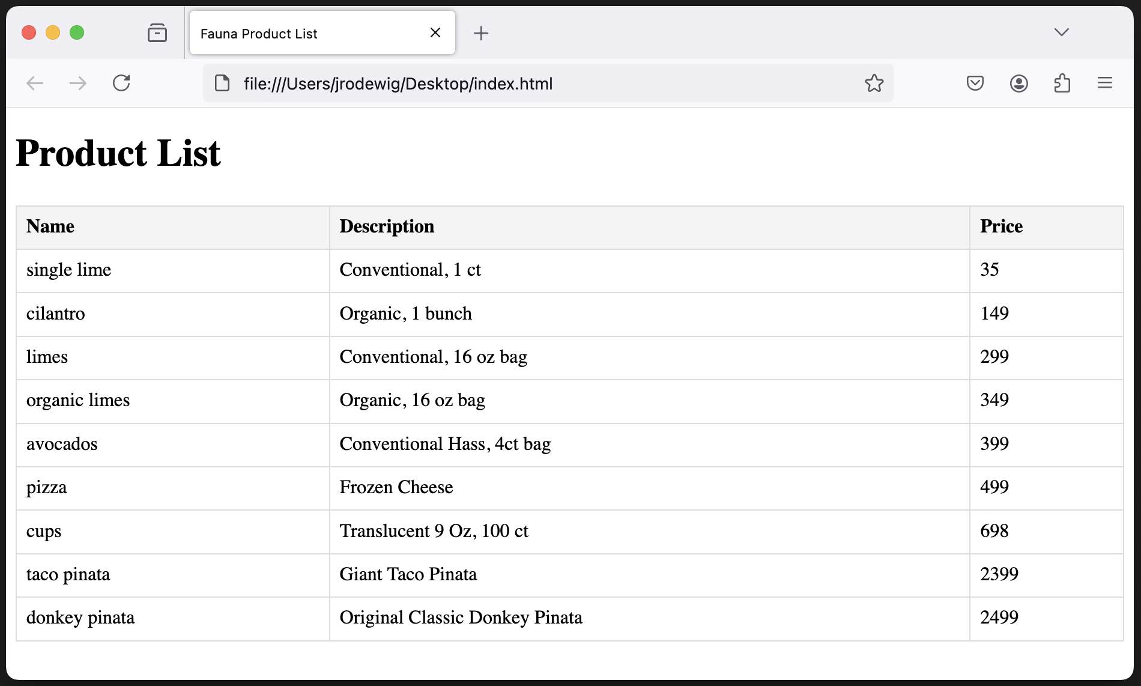Screen dimensions: 1141x686
Task: Select the 'taco pinata' name cell
Action: (173, 575)
